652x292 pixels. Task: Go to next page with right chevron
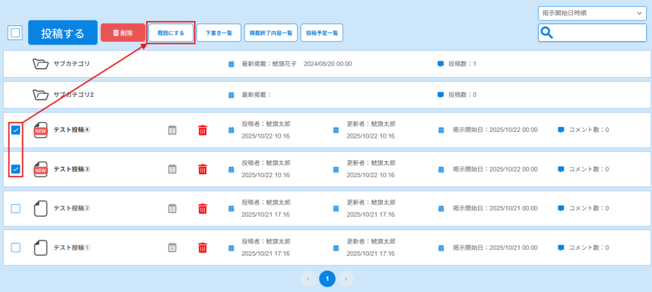(345, 279)
